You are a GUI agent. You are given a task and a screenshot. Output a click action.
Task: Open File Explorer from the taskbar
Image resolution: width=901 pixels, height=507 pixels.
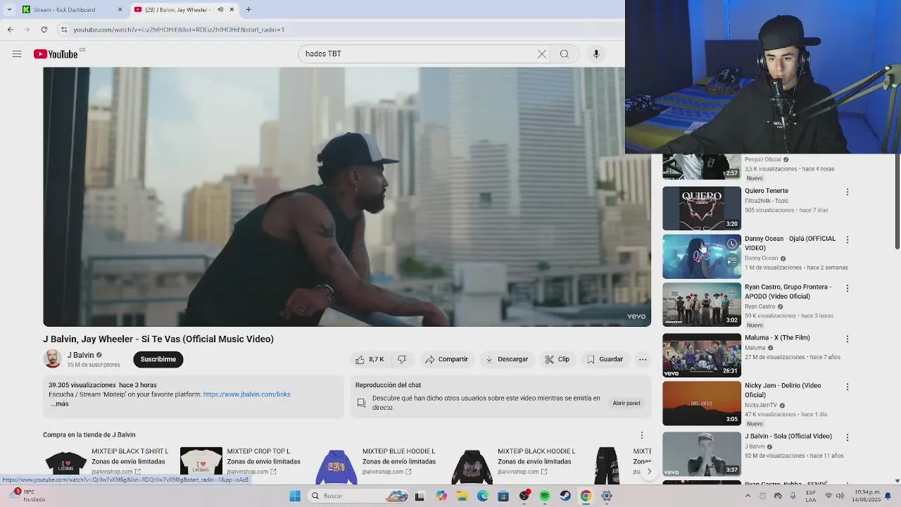(462, 496)
